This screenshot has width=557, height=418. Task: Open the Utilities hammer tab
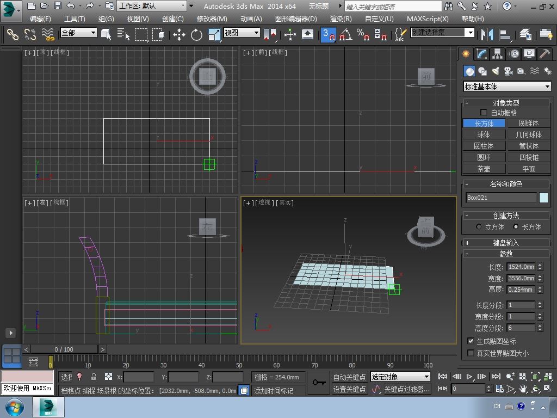coord(545,54)
